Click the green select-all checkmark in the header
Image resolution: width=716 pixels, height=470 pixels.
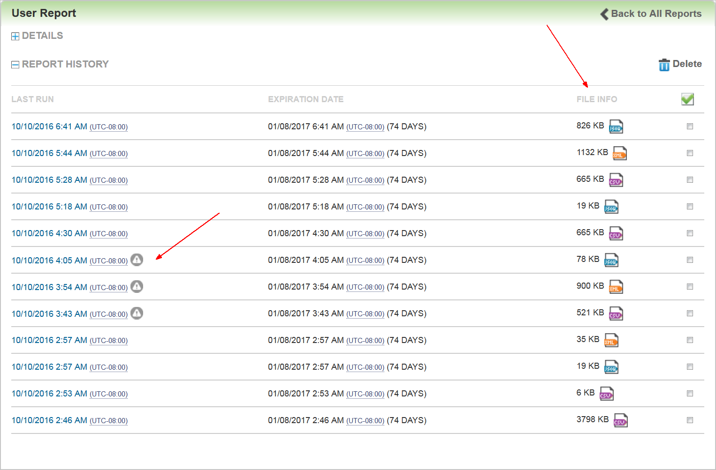(687, 99)
